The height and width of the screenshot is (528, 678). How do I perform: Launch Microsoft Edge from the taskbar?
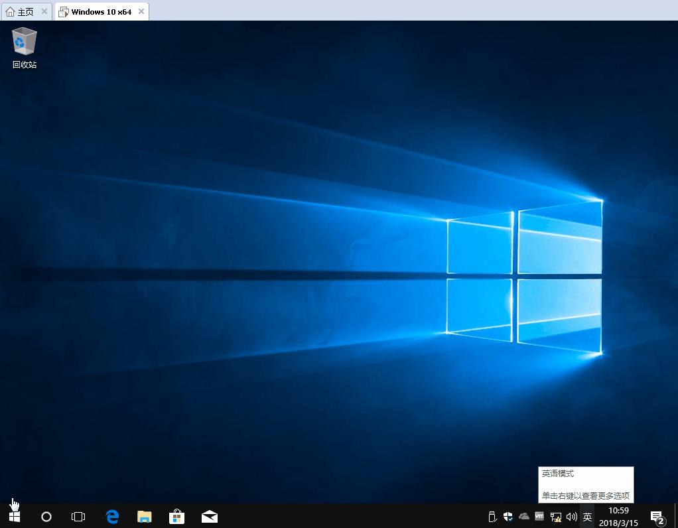(111, 516)
